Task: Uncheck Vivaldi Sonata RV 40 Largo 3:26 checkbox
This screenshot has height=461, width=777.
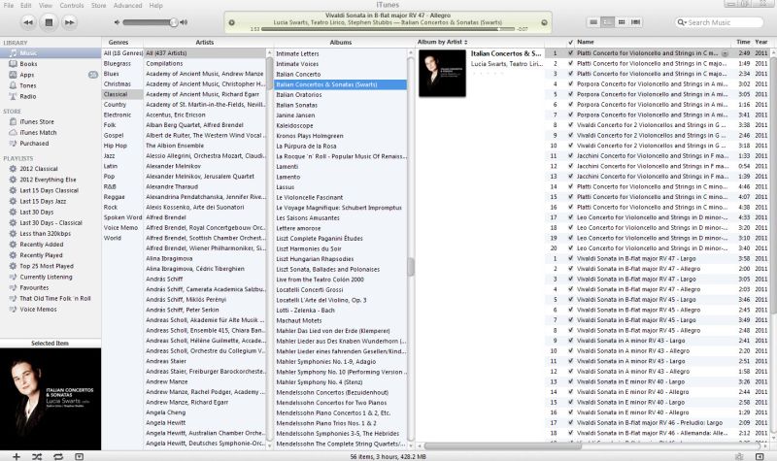Action: 570,381
